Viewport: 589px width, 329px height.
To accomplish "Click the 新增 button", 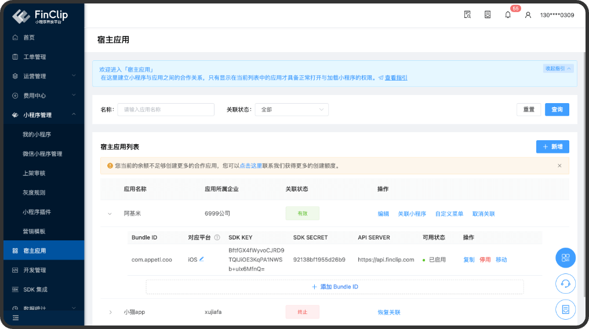I will (552, 147).
